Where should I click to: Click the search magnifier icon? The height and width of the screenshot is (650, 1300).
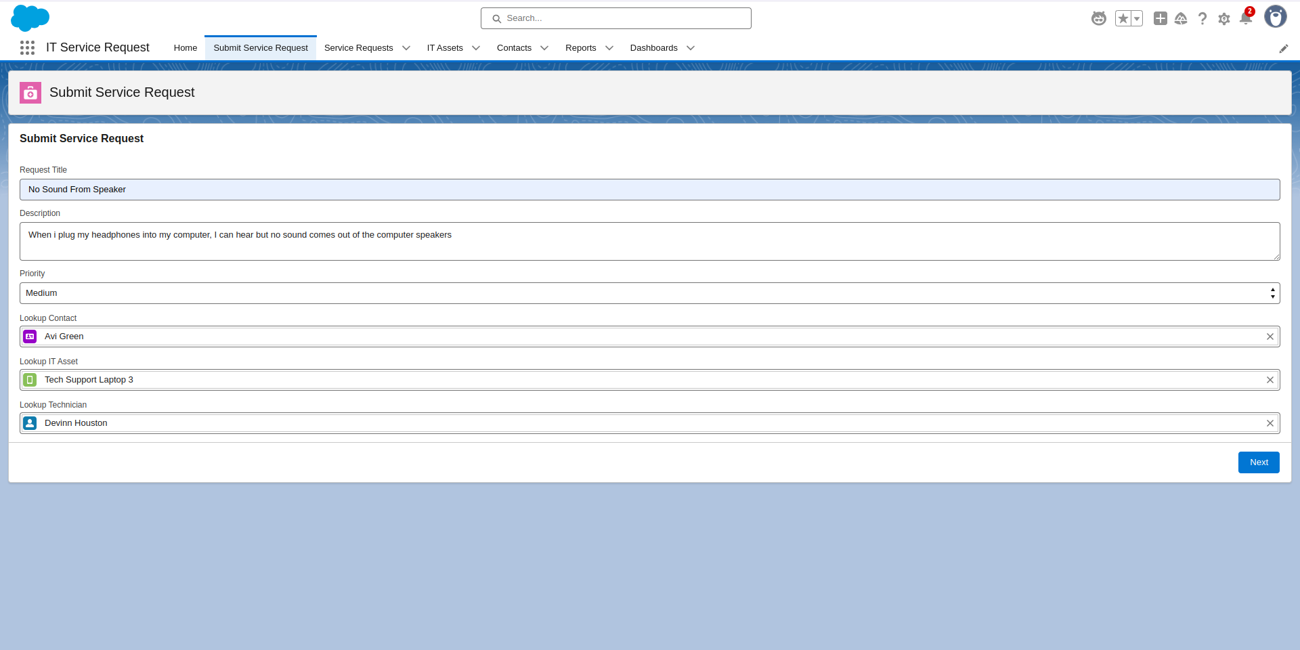coord(496,19)
